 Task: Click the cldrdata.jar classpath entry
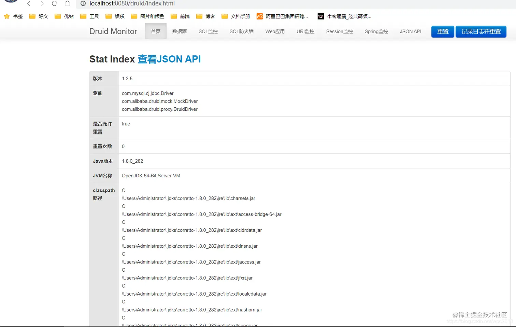(192, 230)
